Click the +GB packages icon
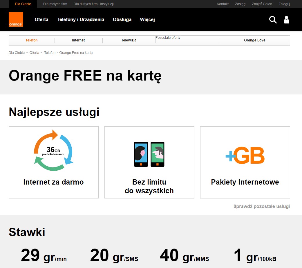302x268 pixels. click(245, 156)
